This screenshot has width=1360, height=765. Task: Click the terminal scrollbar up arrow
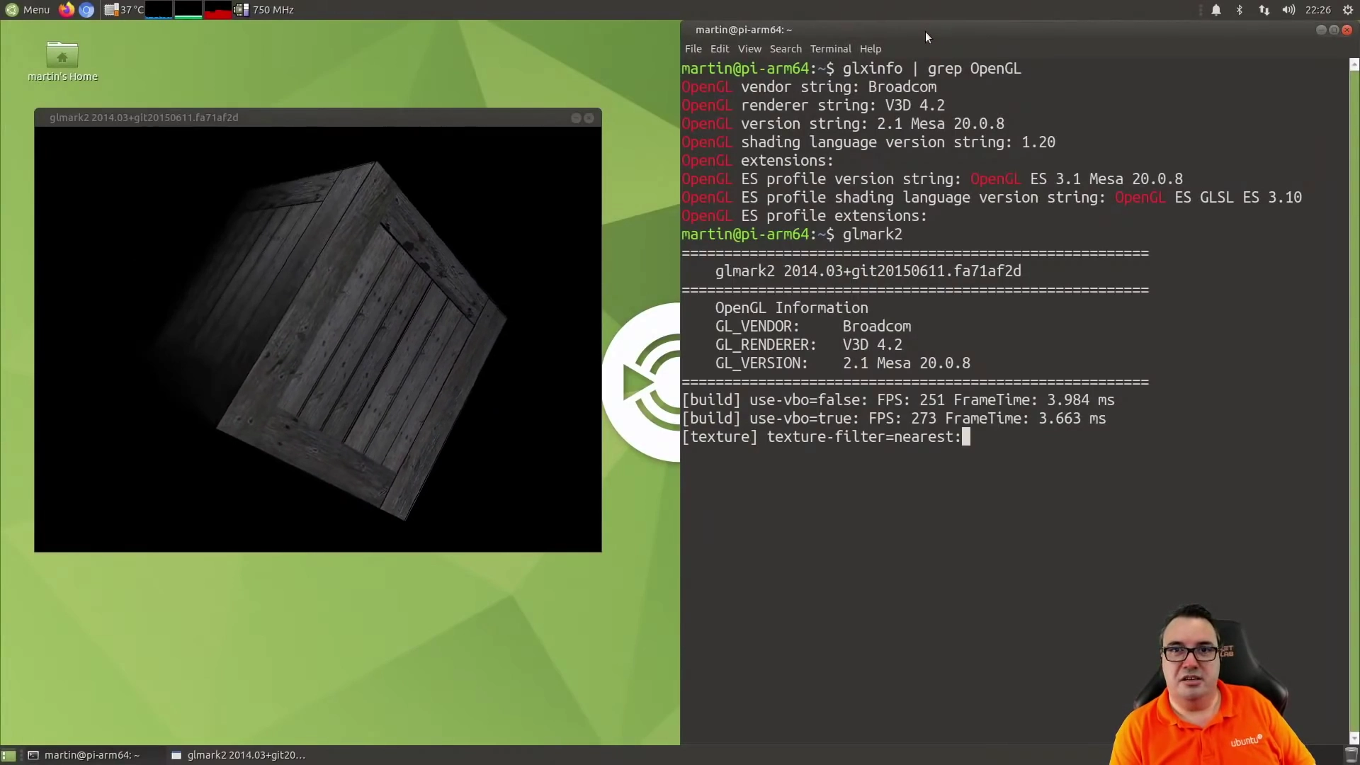pyautogui.click(x=1354, y=64)
